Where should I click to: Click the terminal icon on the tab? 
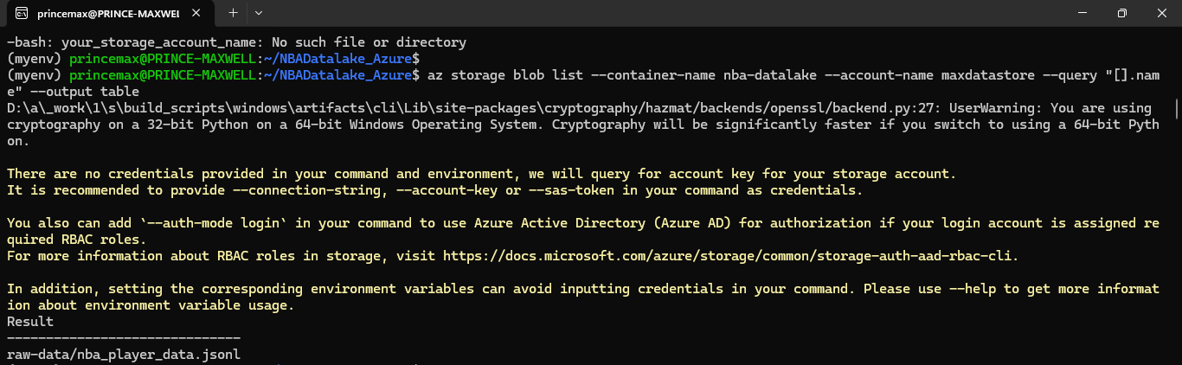pos(21,14)
